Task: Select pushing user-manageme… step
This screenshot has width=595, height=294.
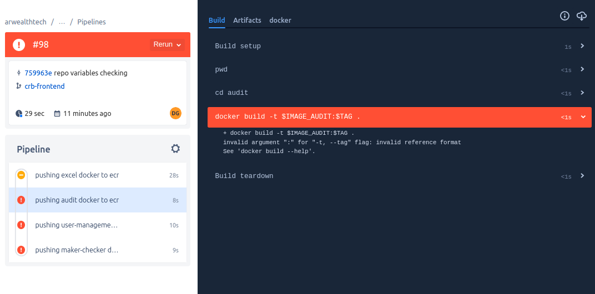Action: click(98, 225)
